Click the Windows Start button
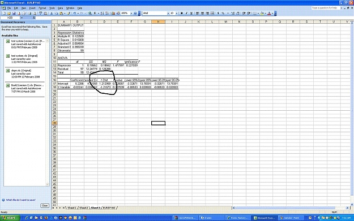 (x=10, y=218)
